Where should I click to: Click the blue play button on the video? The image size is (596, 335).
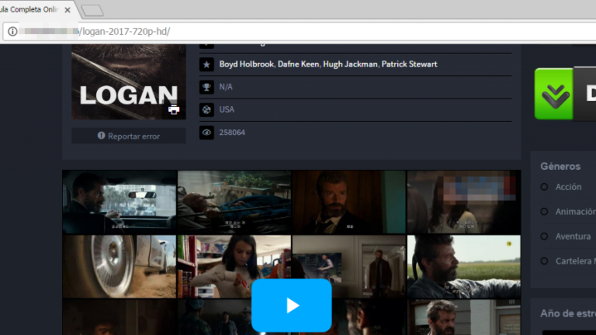(x=292, y=305)
